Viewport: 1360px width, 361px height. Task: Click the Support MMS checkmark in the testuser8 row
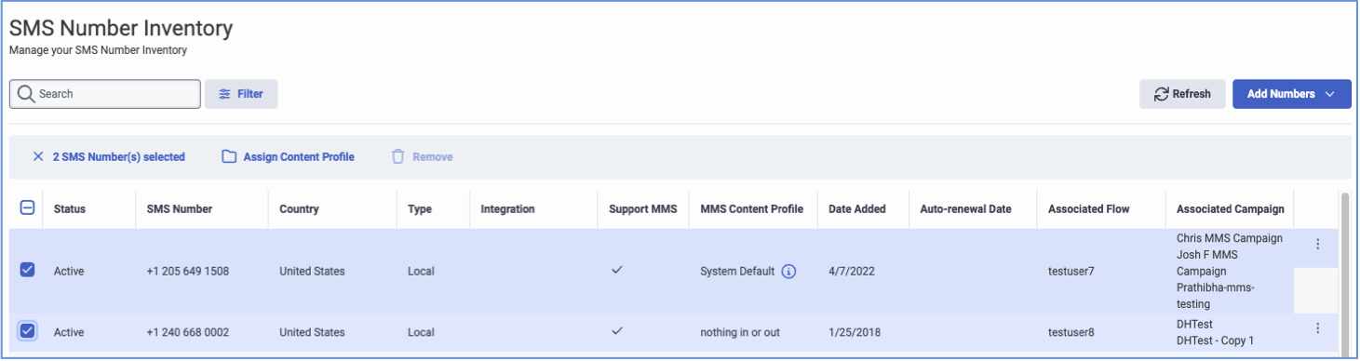point(616,330)
